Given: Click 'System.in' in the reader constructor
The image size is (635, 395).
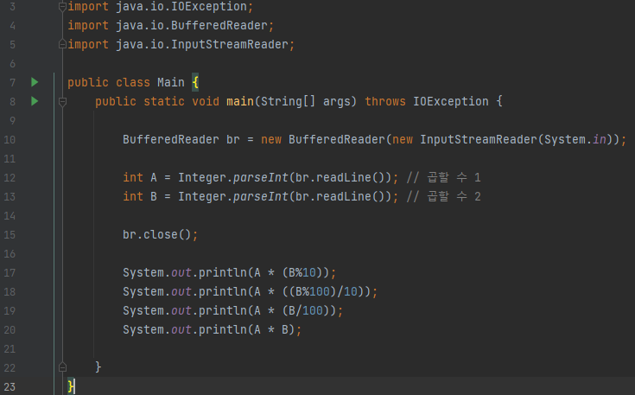Looking at the screenshot, I should click(x=575, y=139).
